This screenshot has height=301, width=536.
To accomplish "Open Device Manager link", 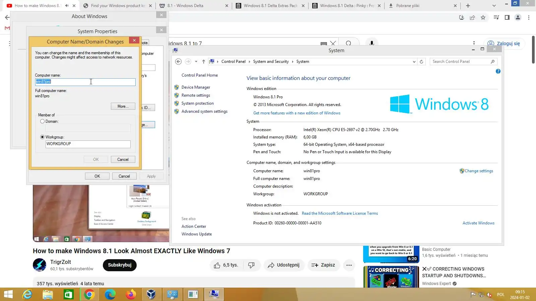I will click(196, 87).
